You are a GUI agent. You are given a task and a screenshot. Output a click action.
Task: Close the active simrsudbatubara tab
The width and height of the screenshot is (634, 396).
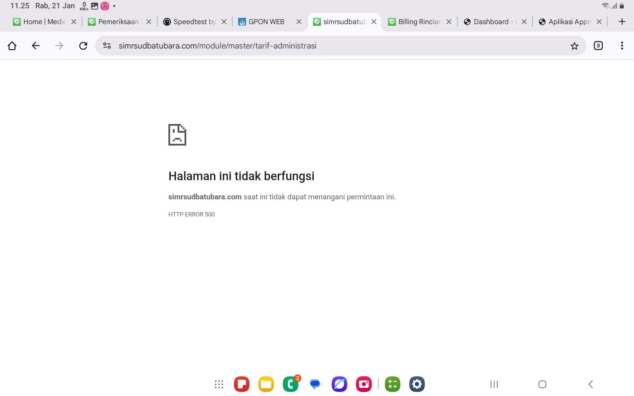click(x=374, y=22)
